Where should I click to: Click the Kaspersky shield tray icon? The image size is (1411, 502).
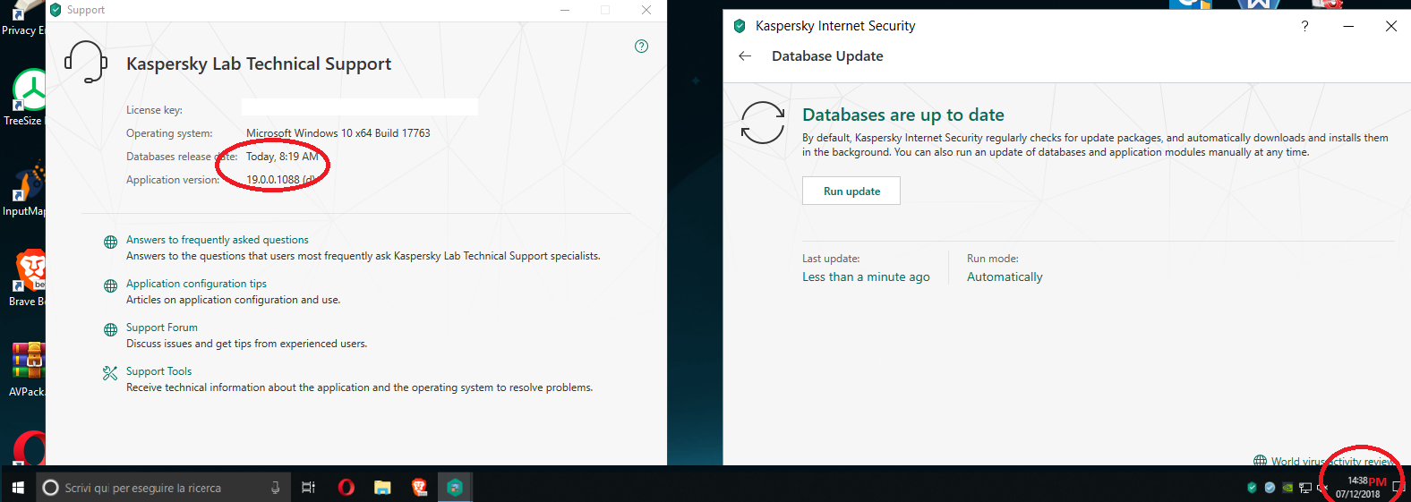(x=1252, y=488)
